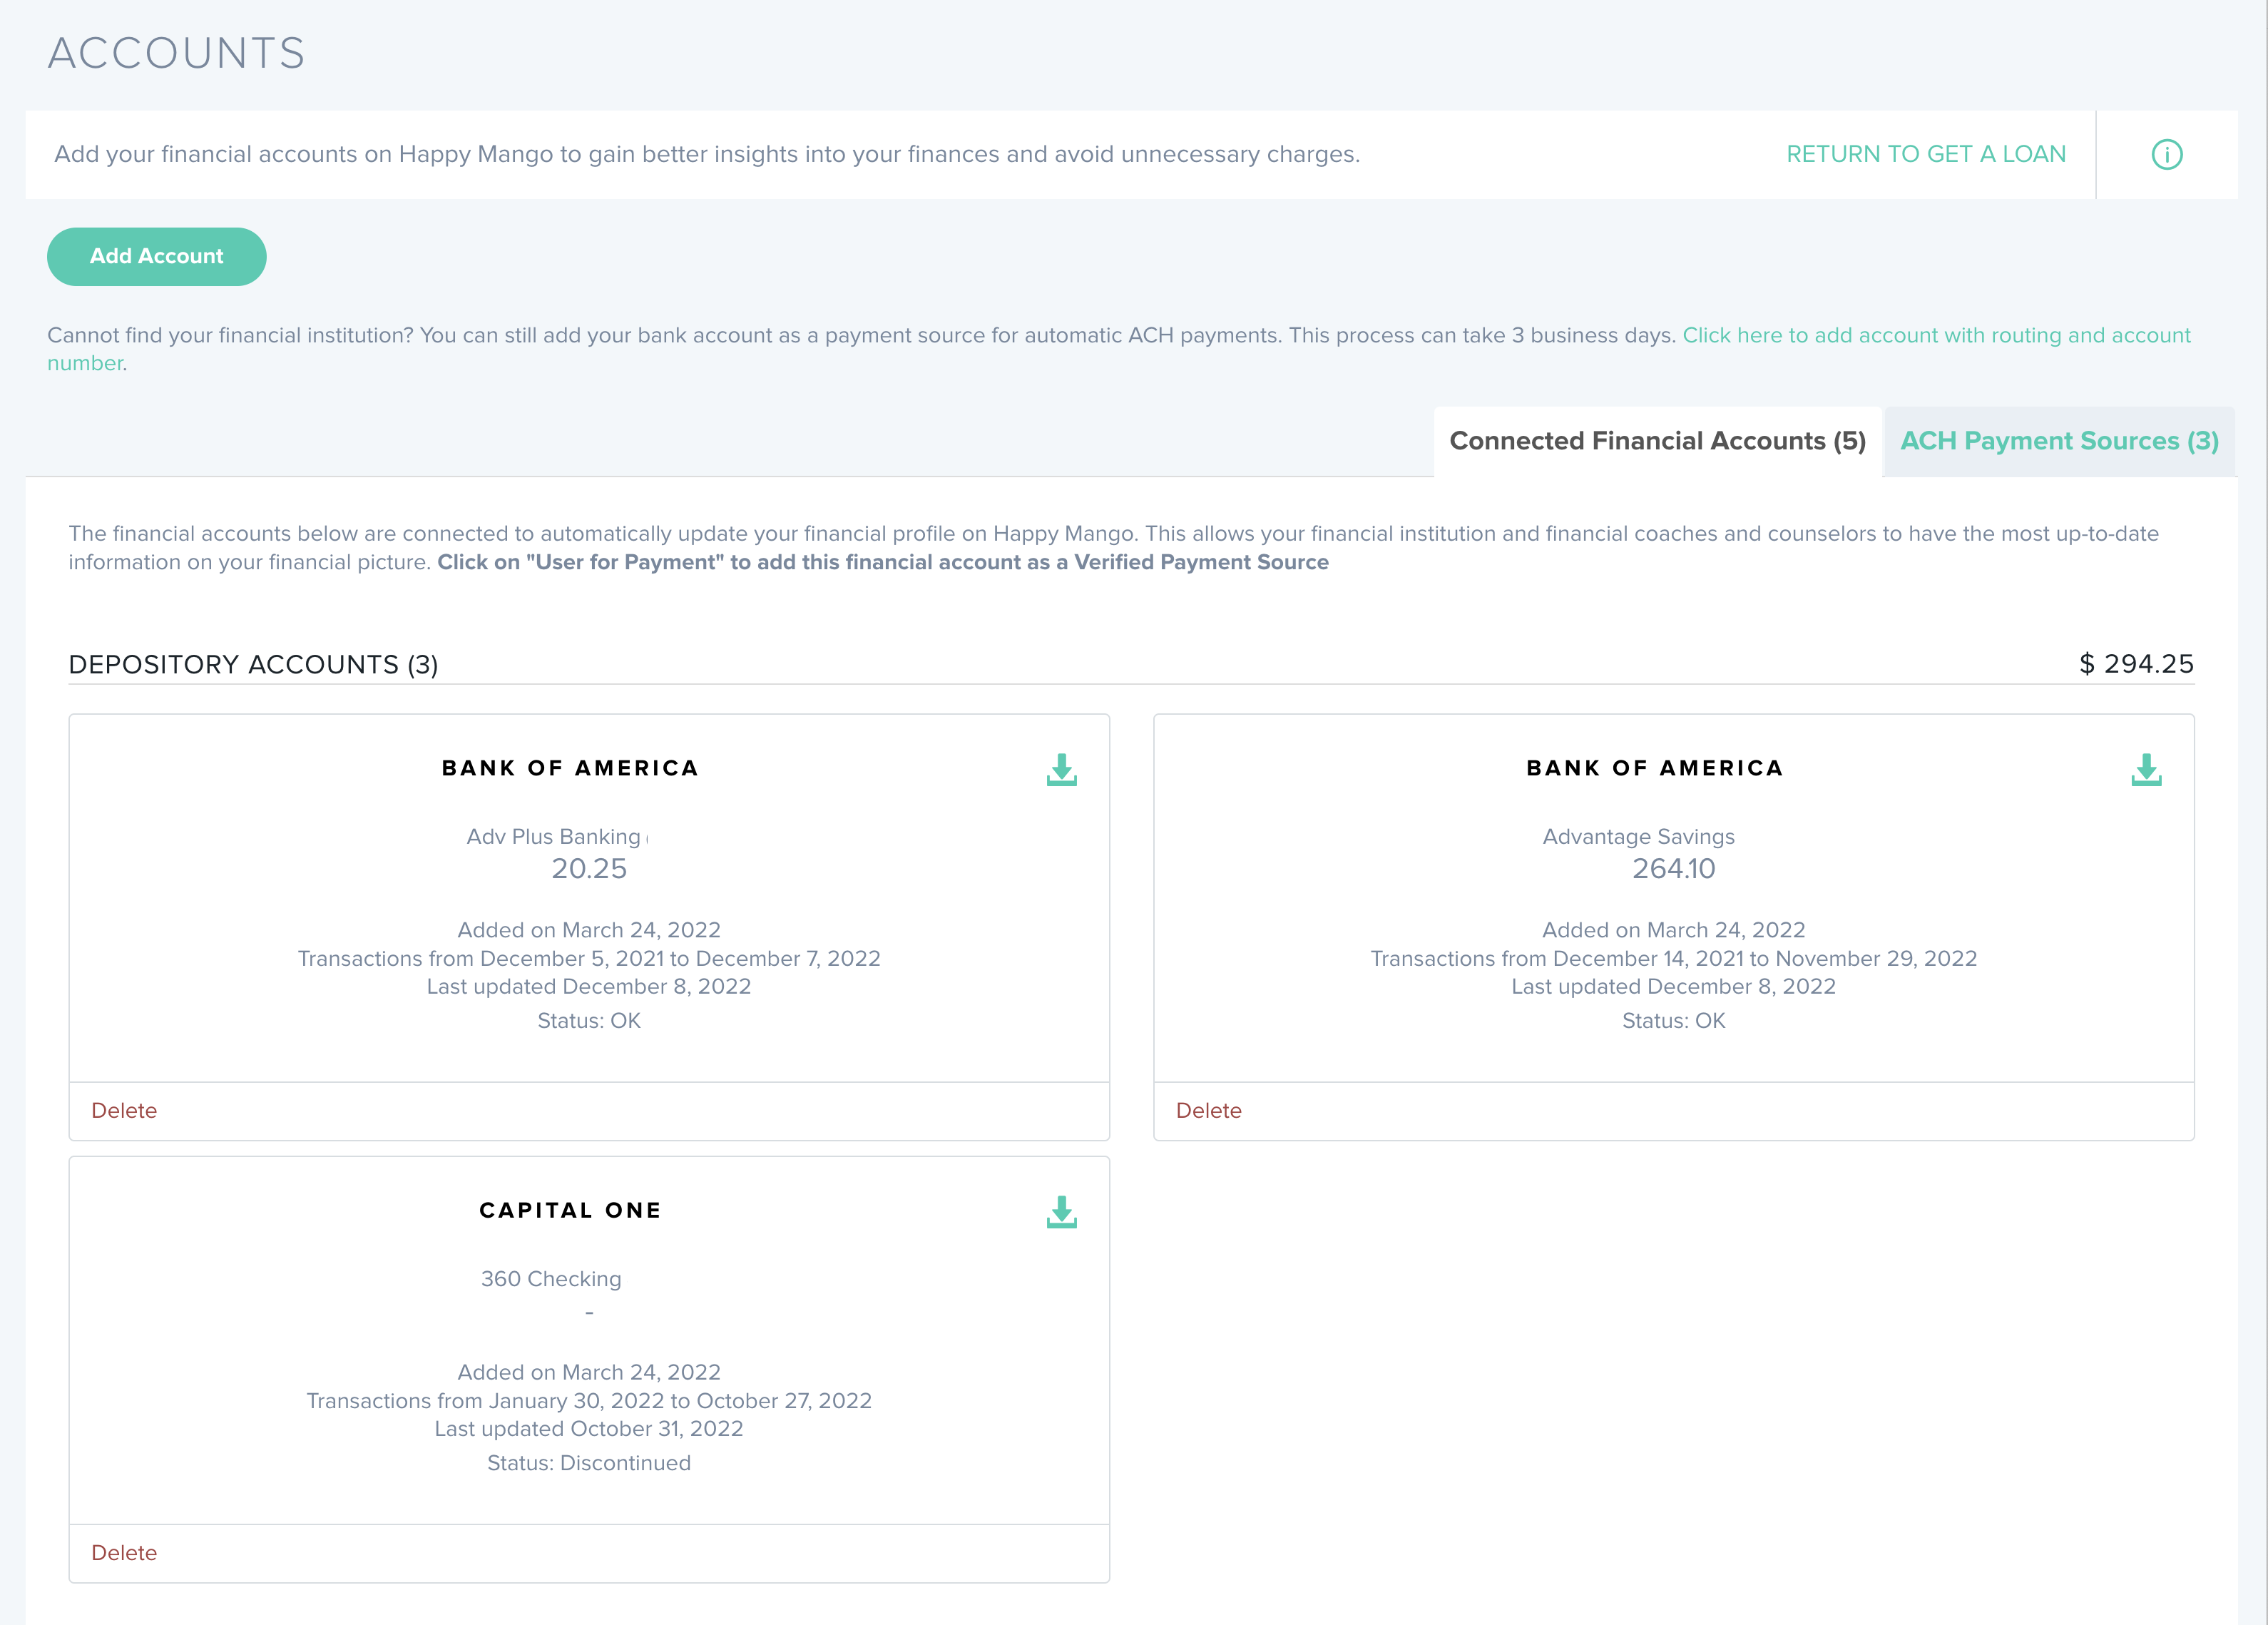Click the Bank of America Adv Plus card title
Screen dimensions: 2268x1625
click(570, 768)
